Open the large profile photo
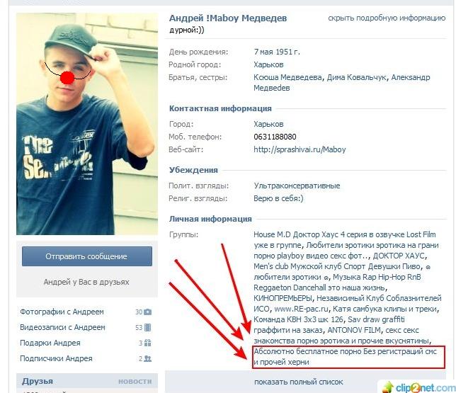 click(87, 124)
